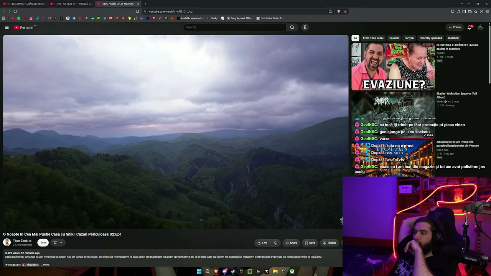This screenshot has height=276, width=491.
Task: Expand description with '...more'
Action: (x=45, y=264)
